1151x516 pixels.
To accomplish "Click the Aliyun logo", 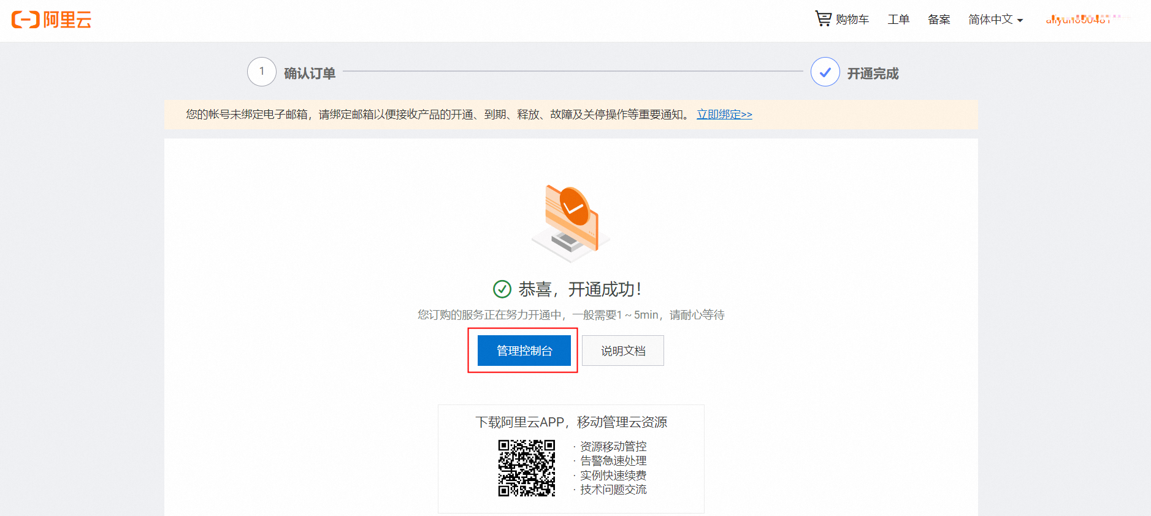I will (52, 20).
